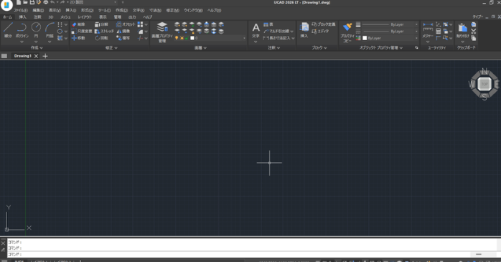Click the calculator icon in Utilities
The width and height of the screenshot is (501, 262).
[x=439, y=32]
